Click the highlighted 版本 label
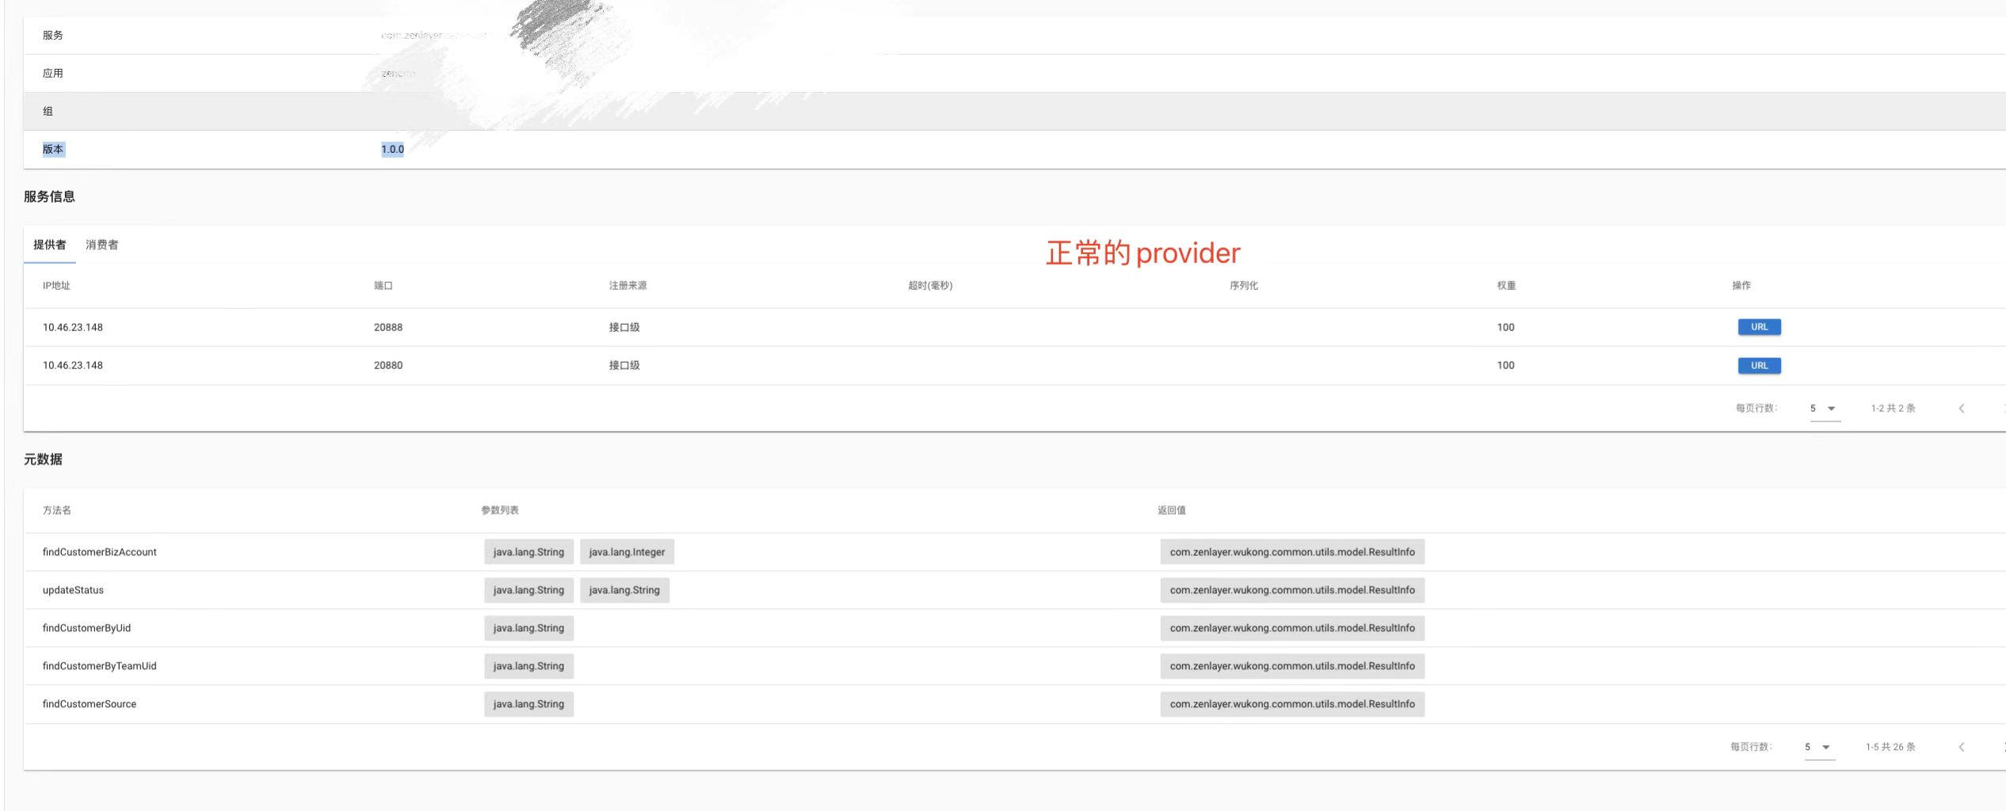Screen dimensions: 2006x811 [53, 150]
